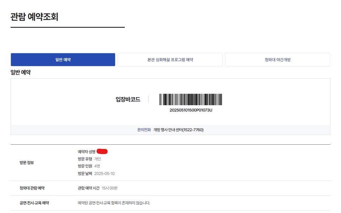Image resolution: width=341 pixels, height=213 pixels.
Task: Click the 청와대 관람 예약 row header
Action: point(32,188)
